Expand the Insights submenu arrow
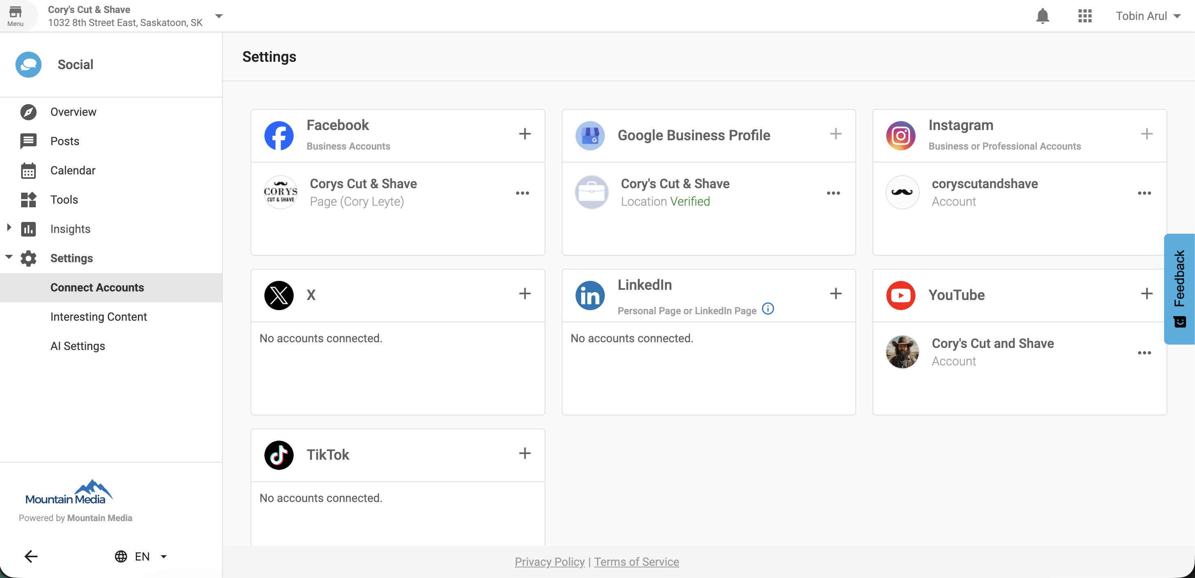Image resolution: width=1195 pixels, height=578 pixels. pos(9,227)
